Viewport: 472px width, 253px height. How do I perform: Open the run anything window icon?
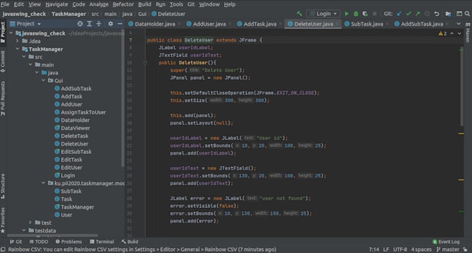tap(459, 14)
